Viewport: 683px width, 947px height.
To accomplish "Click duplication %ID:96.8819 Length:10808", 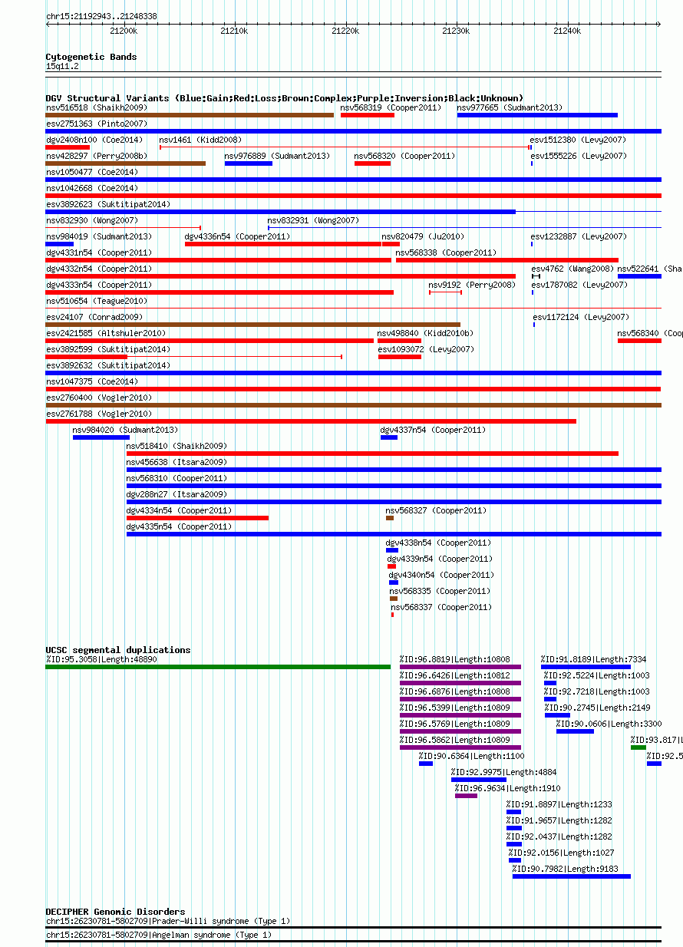I will click(x=454, y=659).
